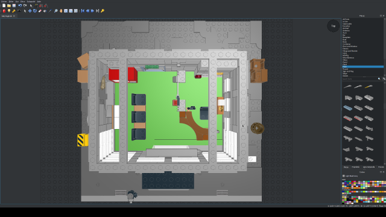
Task: Toggle the key animation icon
Action: tap(103, 11)
